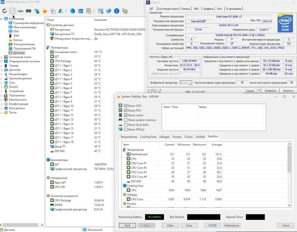
Task: Click the Average column header in statistics
Action: pyautogui.click(x=216, y=145)
